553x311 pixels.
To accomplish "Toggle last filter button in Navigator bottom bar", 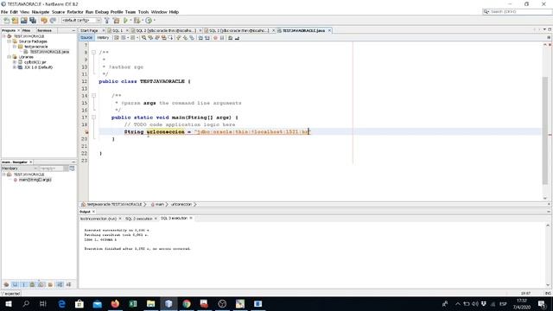I will [x=69, y=284].
